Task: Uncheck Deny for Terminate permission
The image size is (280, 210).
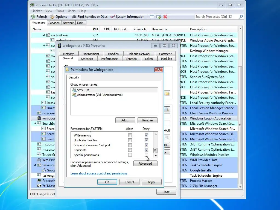Action: pyautogui.click(x=146, y=150)
